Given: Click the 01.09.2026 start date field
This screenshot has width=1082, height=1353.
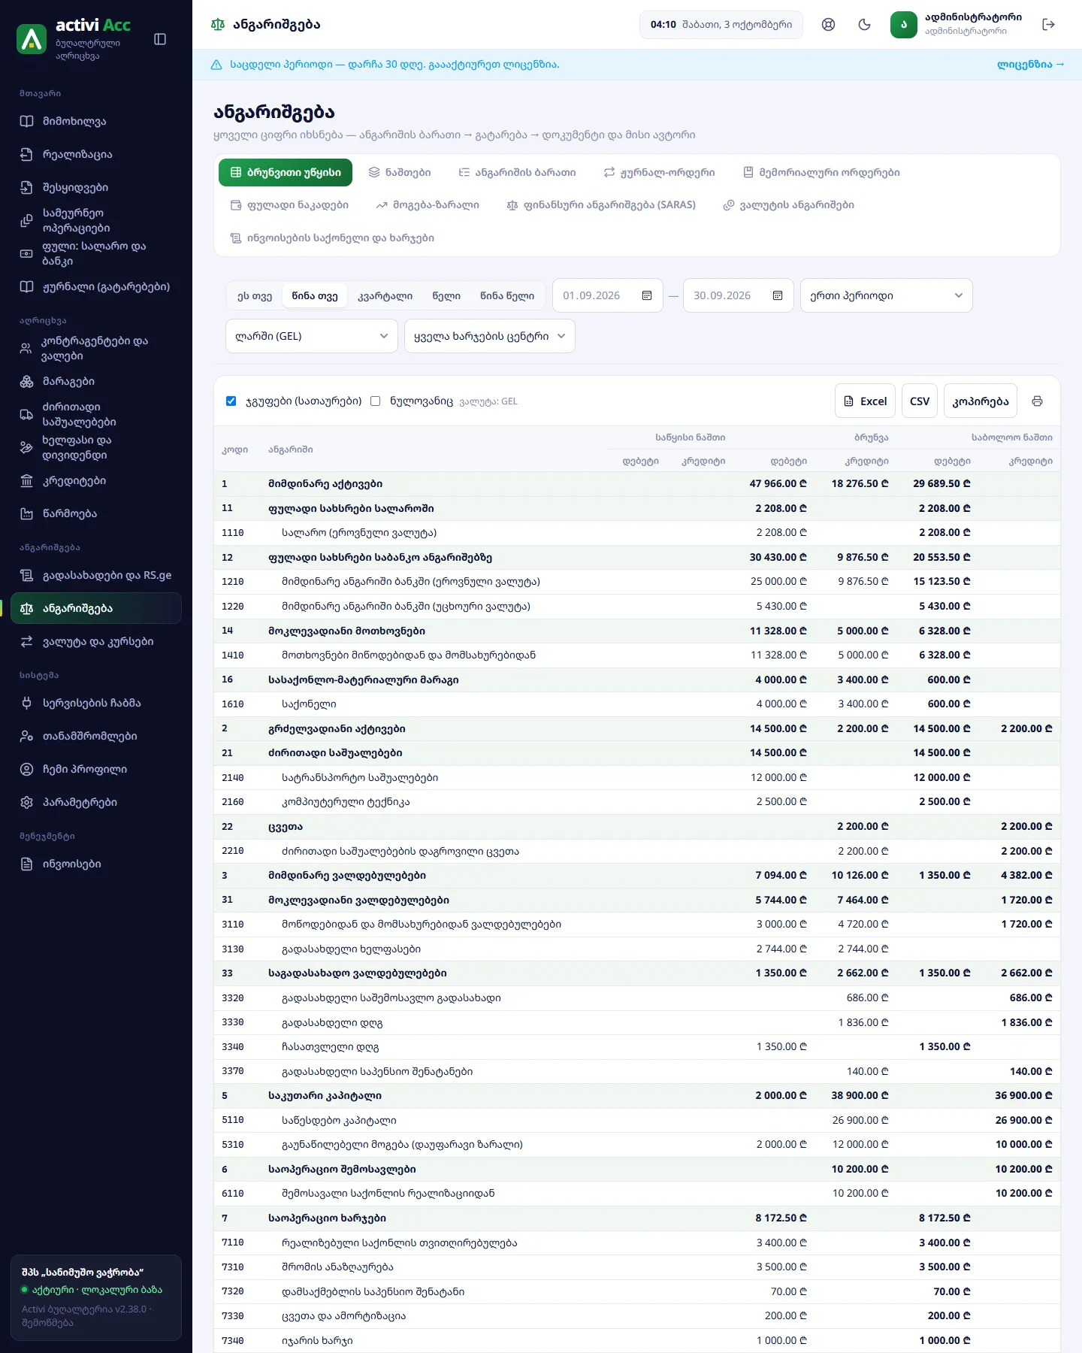Looking at the screenshot, I should [608, 295].
